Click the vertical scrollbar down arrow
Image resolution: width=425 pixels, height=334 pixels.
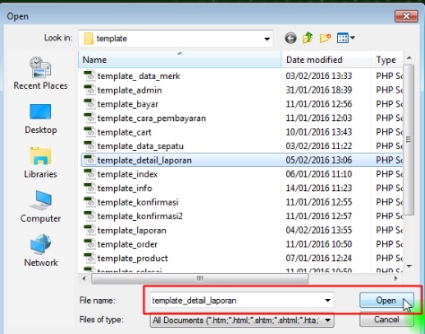(409, 266)
